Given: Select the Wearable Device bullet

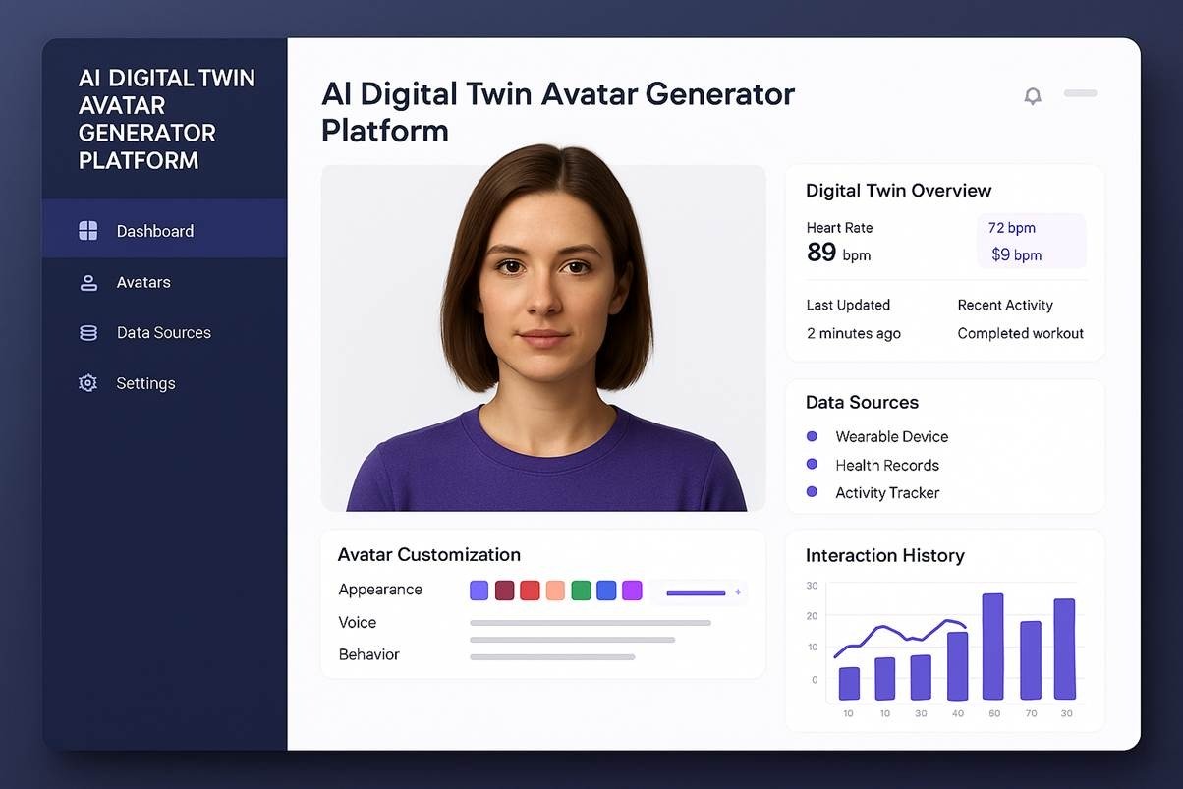Looking at the screenshot, I should coord(812,436).
